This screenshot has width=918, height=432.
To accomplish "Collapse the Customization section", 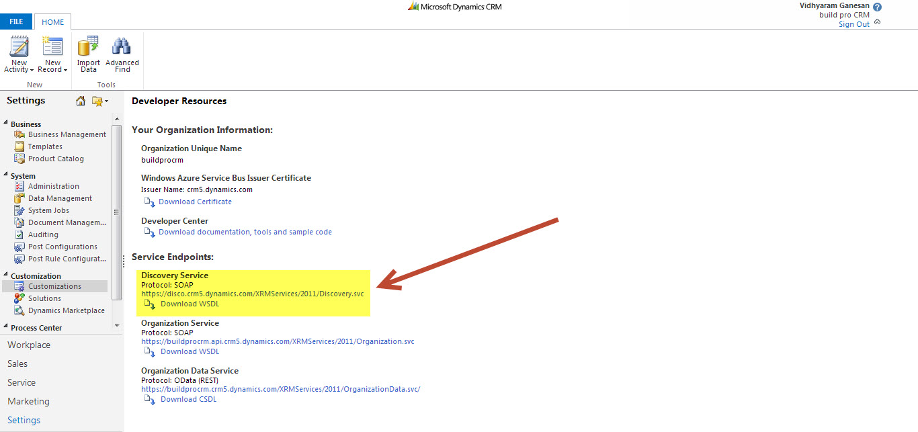I will [x=6, y=275].
